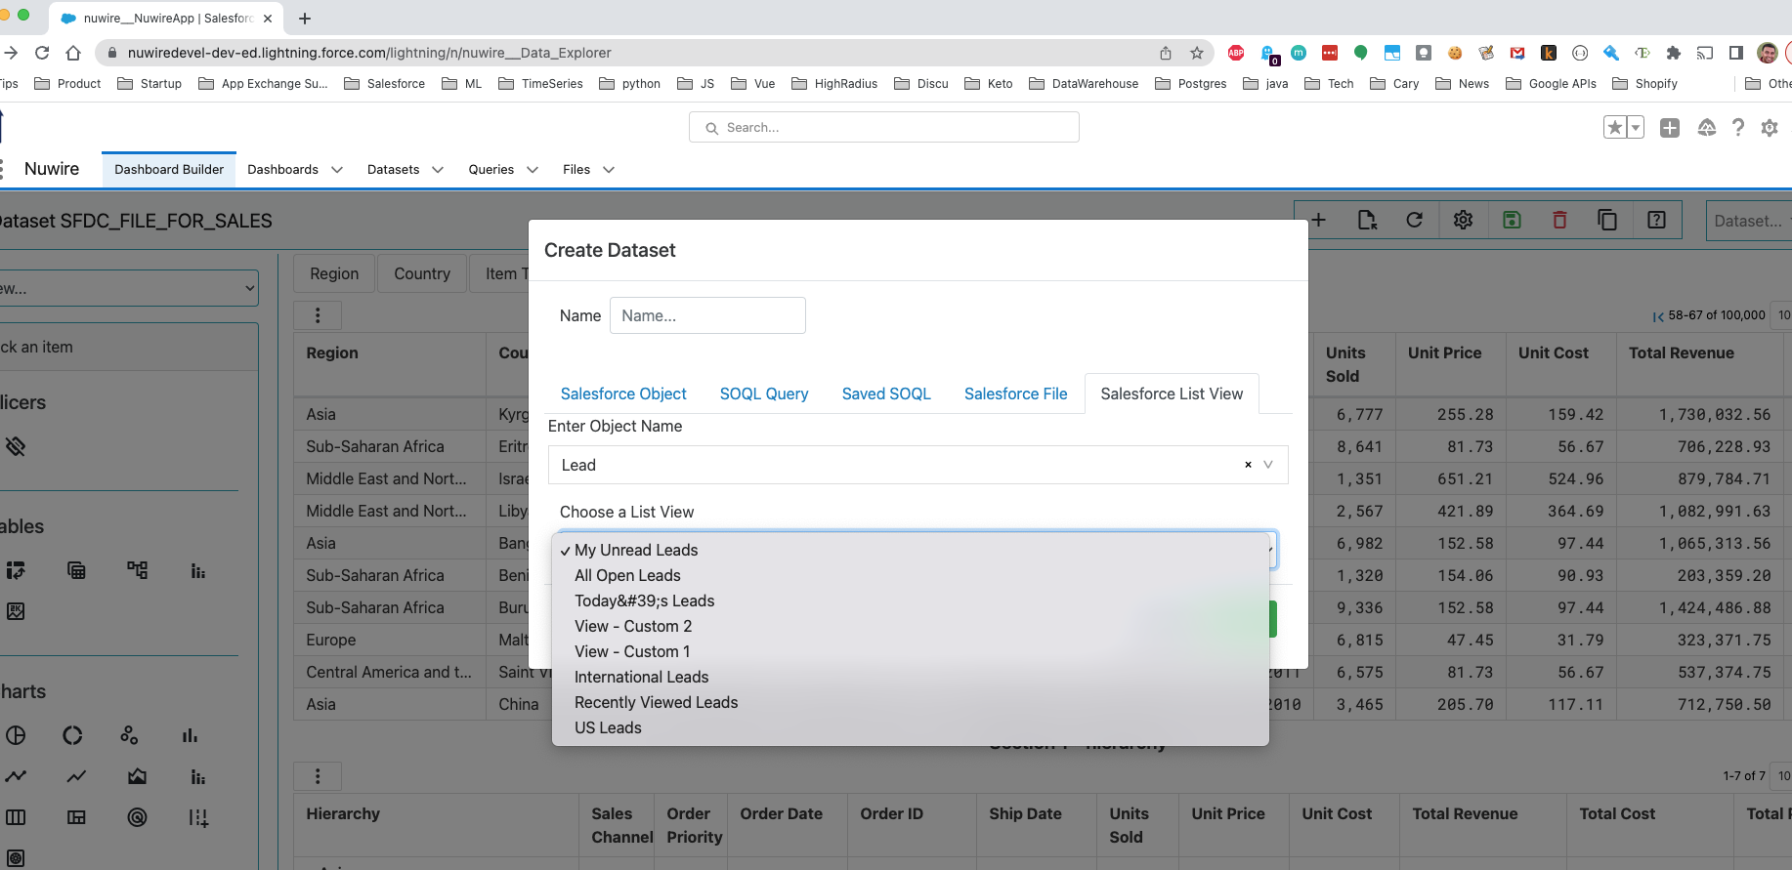Open the three-dot menu above the Region table

click(x=318, y=315)
